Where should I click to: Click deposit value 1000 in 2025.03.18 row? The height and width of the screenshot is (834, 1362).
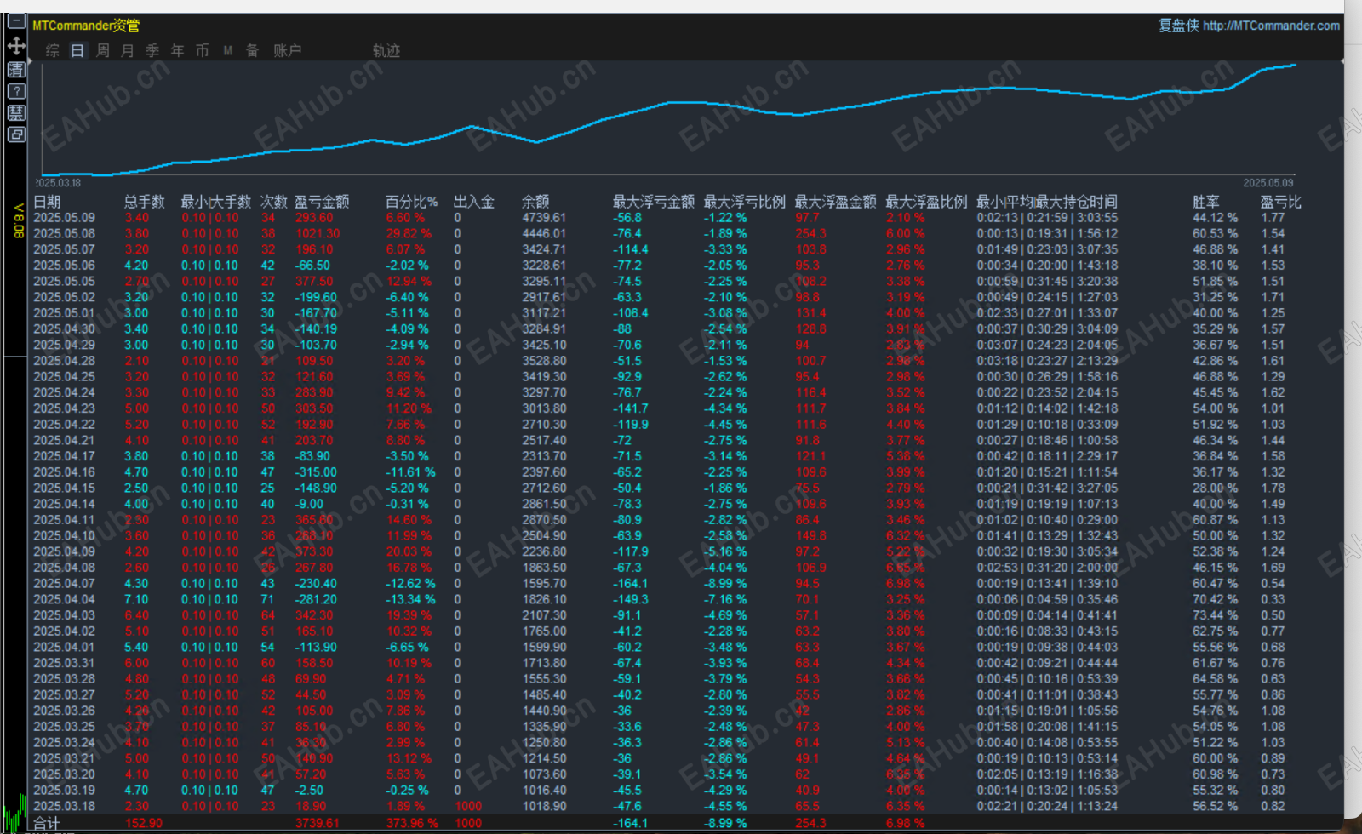[x=468, y=806]
